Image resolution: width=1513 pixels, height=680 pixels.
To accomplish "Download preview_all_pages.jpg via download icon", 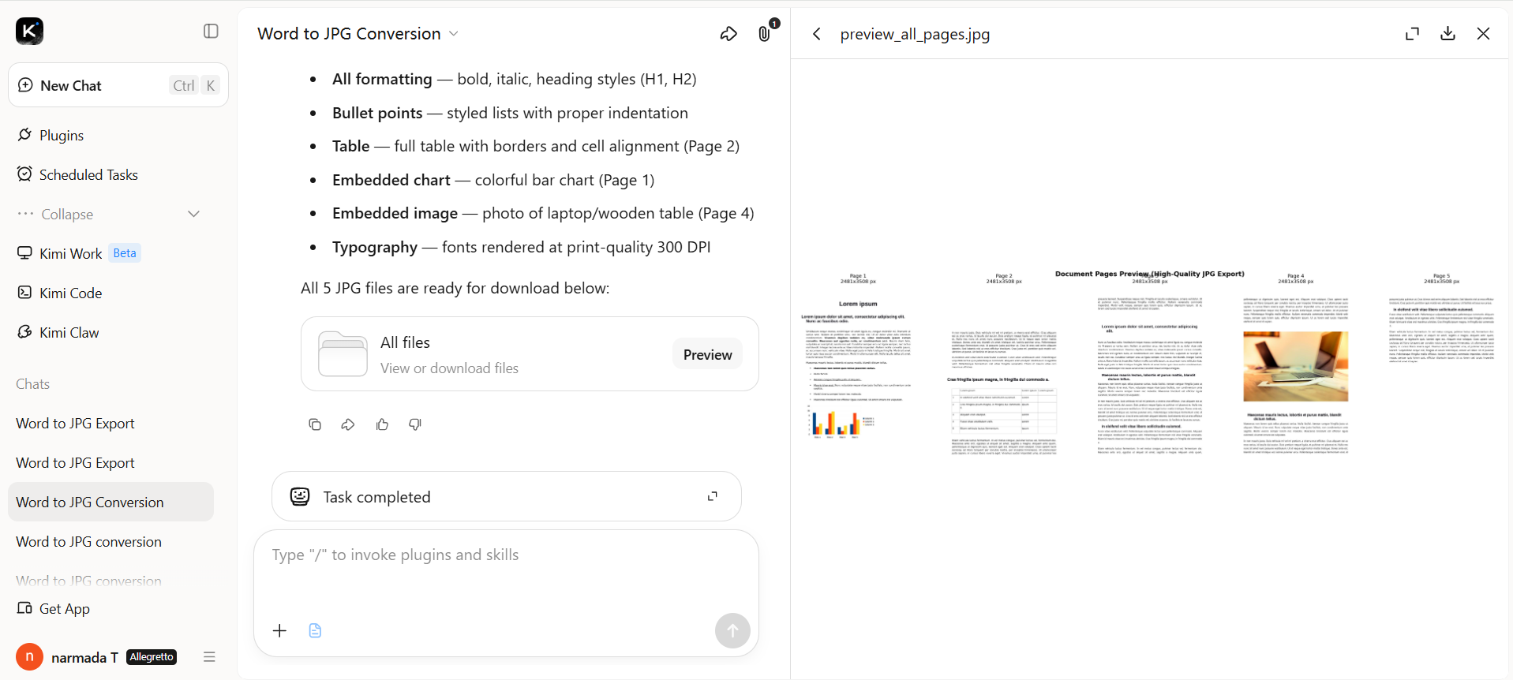I will tap(1447, 33).
